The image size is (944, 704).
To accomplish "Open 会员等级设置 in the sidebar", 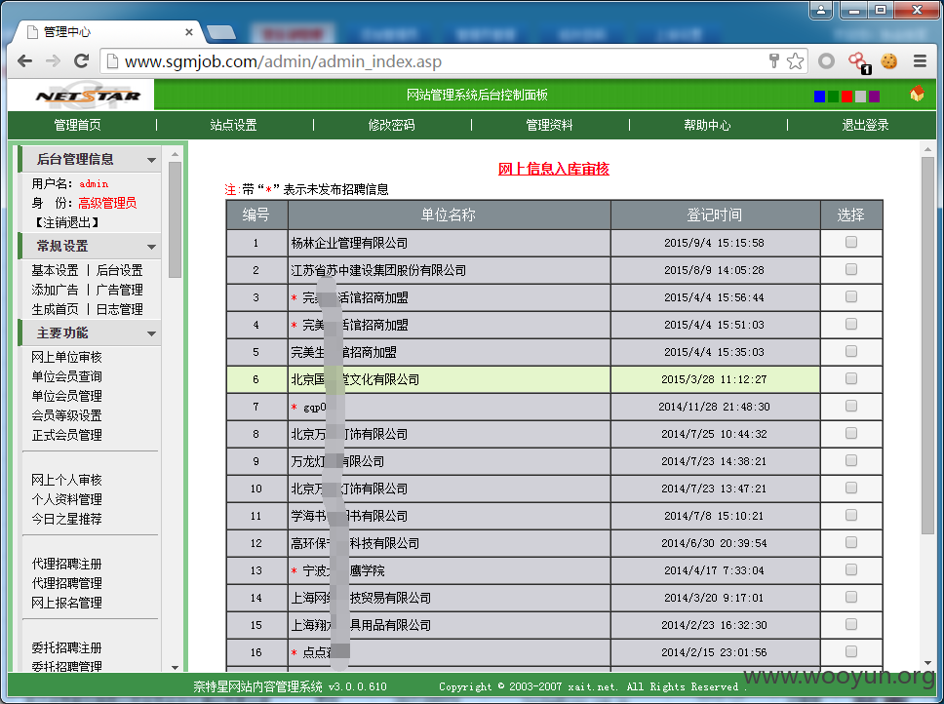I will click(x=67, y=415).
